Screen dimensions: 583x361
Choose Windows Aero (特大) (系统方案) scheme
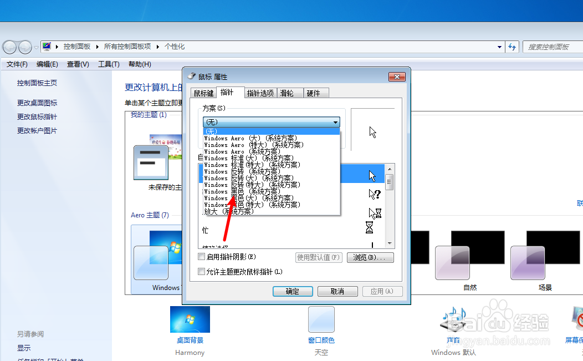tap(272, 145)
